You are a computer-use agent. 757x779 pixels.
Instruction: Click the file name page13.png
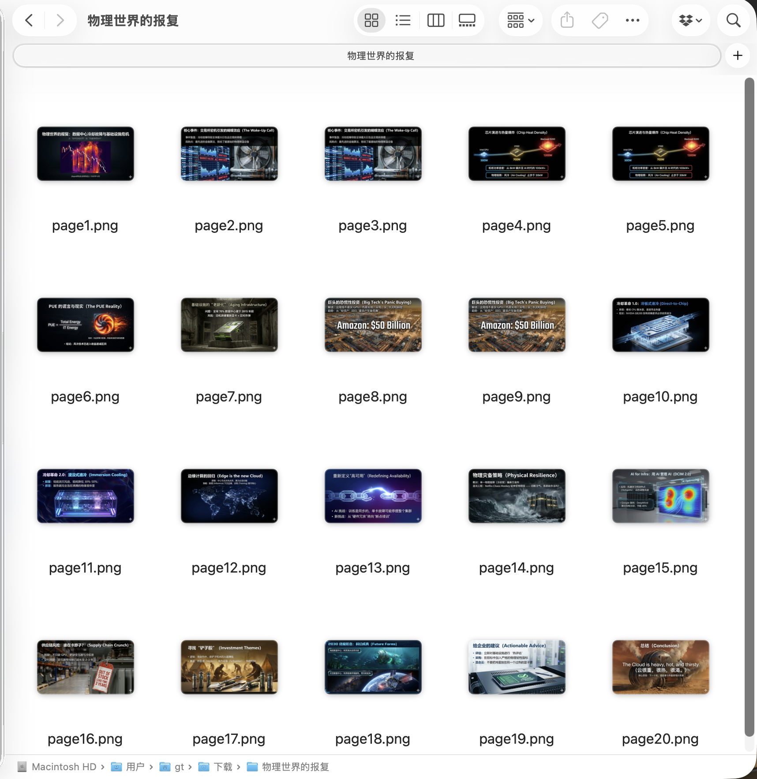click(x=373, y=568)
